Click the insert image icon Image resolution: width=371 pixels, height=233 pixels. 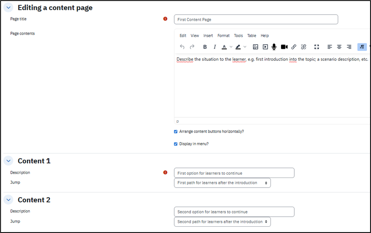256,47
